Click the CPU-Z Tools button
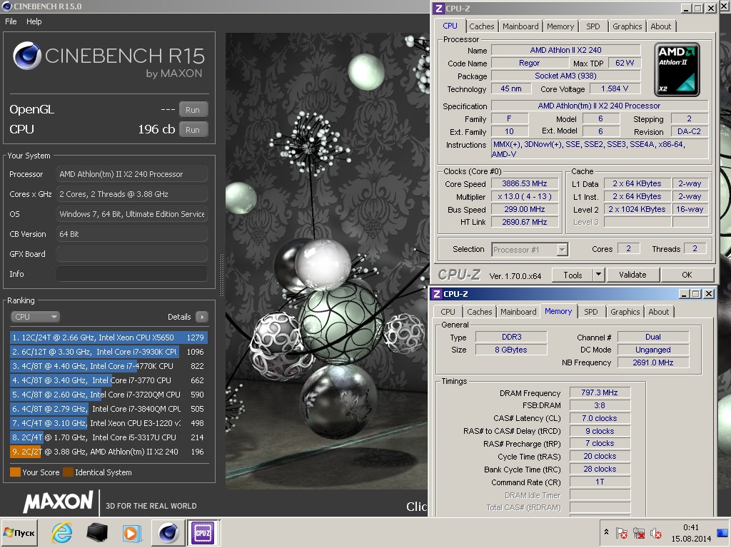Image resolution: width=731 pixels, height=548 pixels. (573, 275)
